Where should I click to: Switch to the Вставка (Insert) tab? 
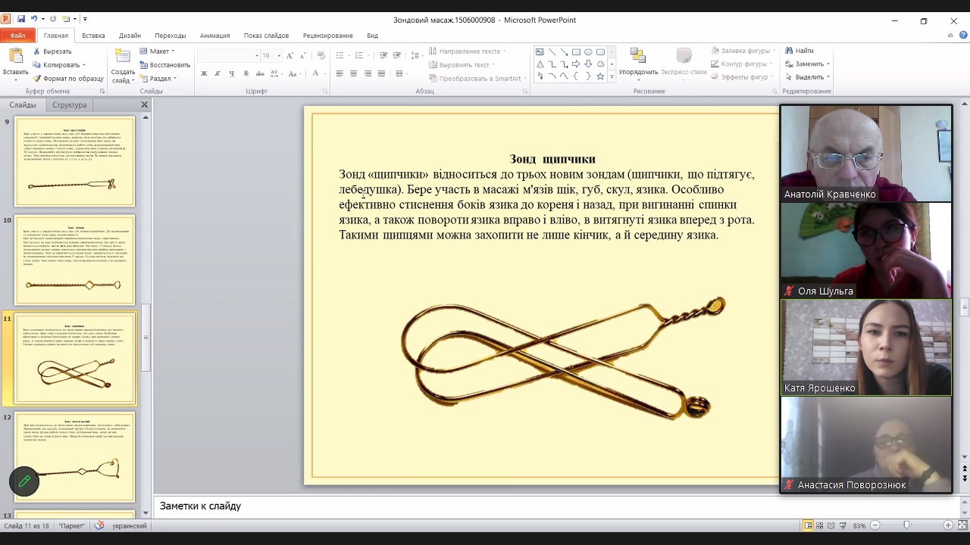pyautogui.click(x=94, y=36)
